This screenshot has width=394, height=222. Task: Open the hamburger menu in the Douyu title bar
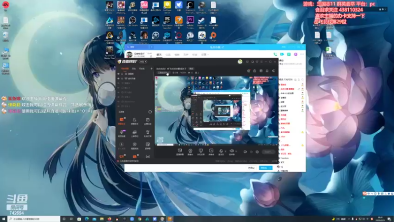(262, 62)
